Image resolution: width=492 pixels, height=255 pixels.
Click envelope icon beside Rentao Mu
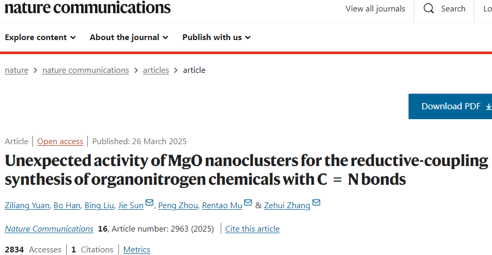[x=248, y=203]
